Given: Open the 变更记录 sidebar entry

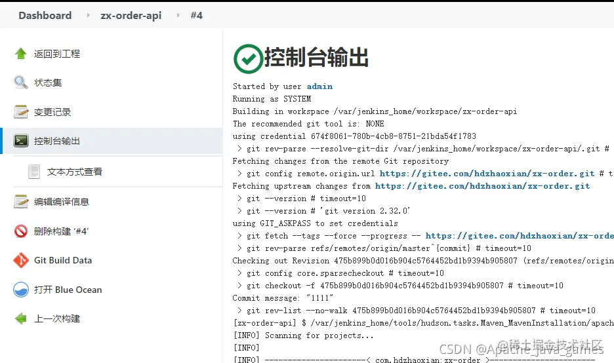Looking at the screenshot, I should coord(52,112).
